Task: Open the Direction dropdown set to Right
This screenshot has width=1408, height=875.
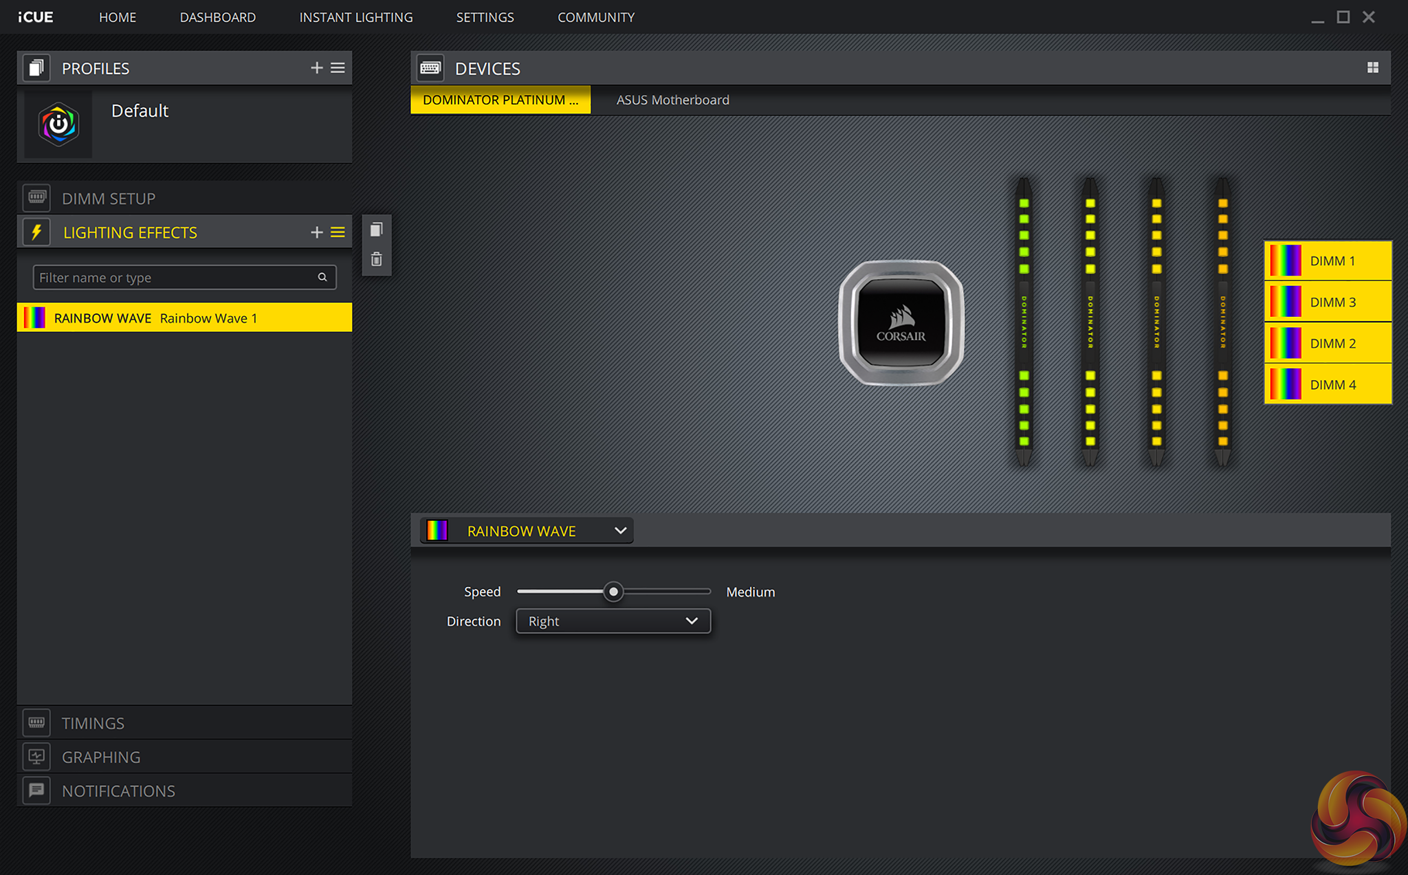Action: [x=613, y=621]
